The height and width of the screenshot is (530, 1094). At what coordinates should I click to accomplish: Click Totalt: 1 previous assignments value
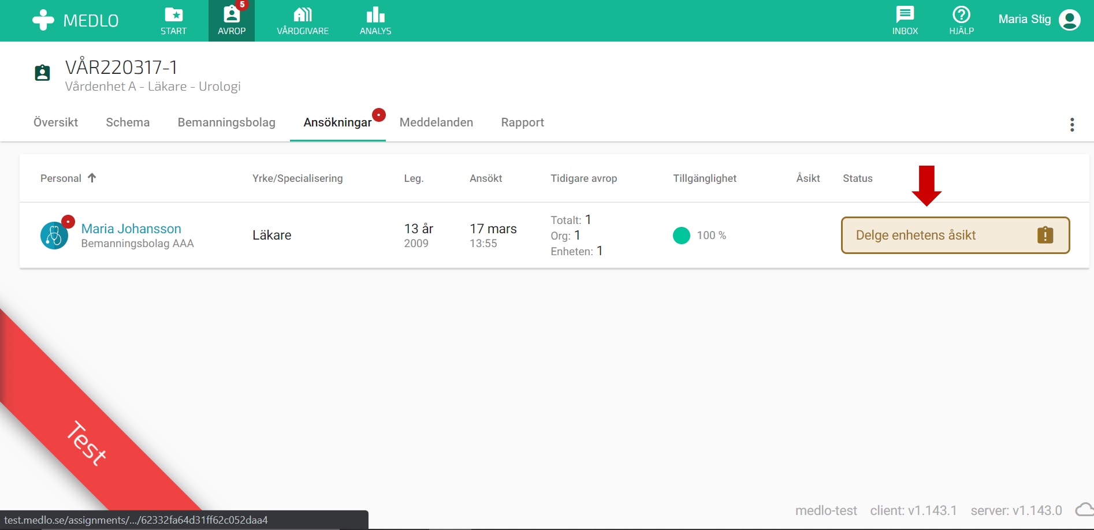pyautogui.click(x=571, y=220)
